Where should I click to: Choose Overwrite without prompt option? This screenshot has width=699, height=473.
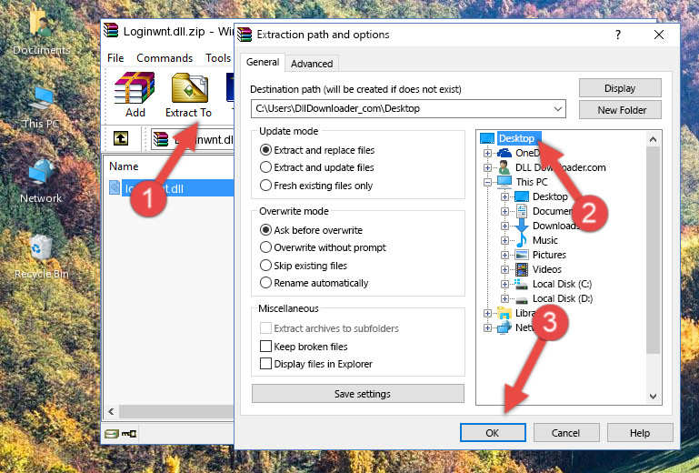pyautogui.click(x=265, y=247)
